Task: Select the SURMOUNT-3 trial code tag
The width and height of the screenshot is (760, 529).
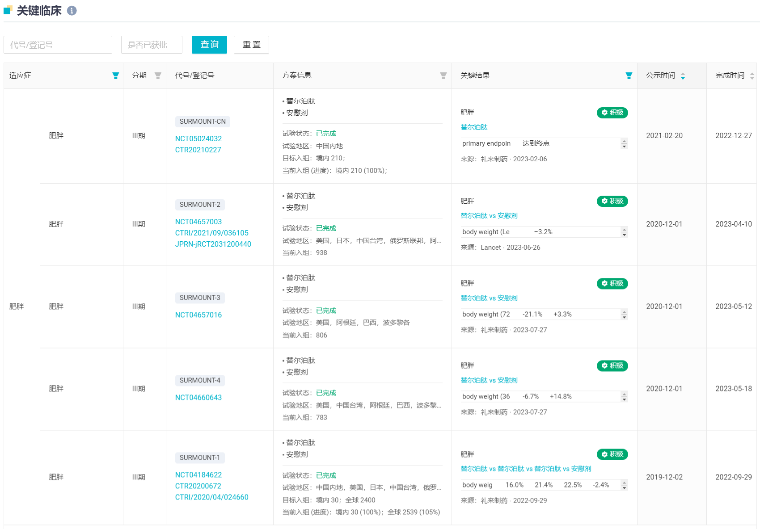Action: pos(200,298)
